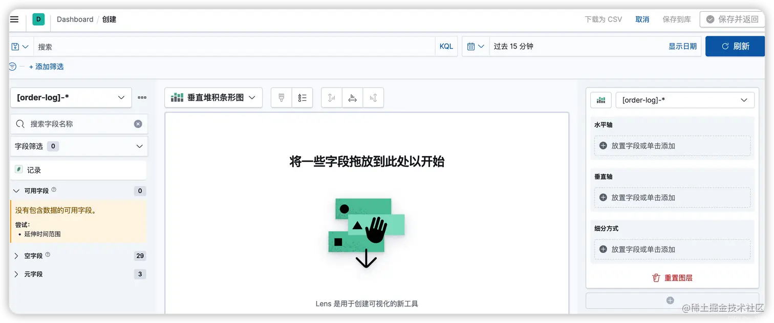Add a new layer with the plus icon
The width and height of the screenshot is (774, 323).
coord(671,300)
